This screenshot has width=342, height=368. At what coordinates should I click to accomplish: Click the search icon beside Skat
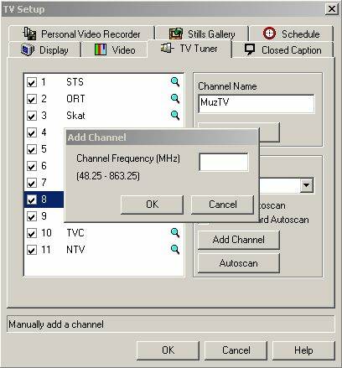point(175,116)
